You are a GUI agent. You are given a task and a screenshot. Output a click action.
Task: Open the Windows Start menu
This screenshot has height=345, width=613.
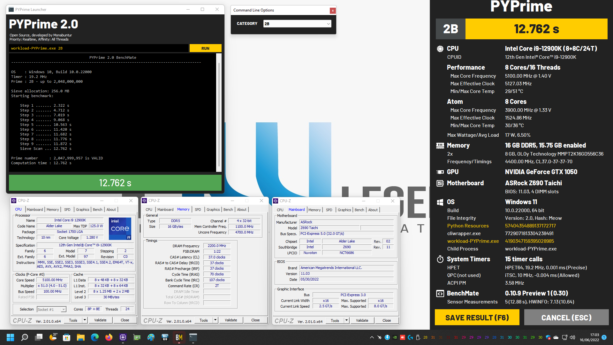pyautogui.click(x=10, y=337)
